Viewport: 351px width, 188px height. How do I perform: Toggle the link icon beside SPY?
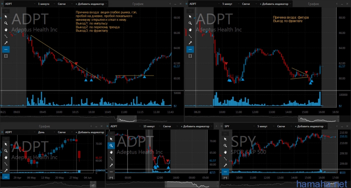click(222, 126)
